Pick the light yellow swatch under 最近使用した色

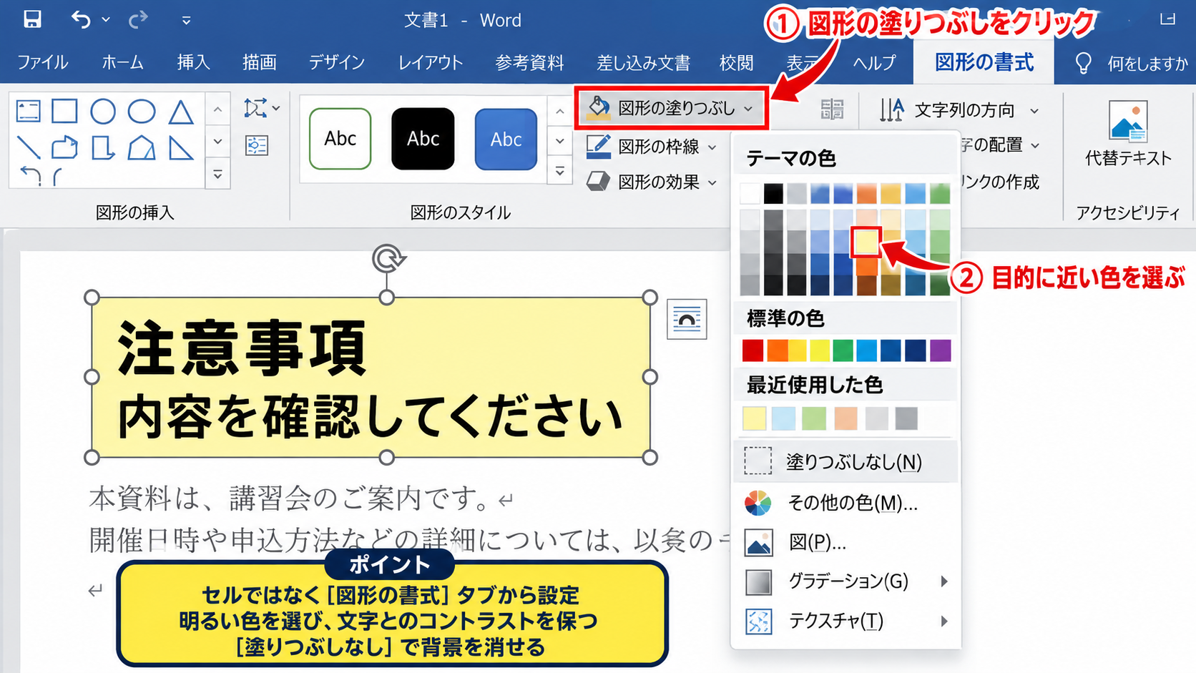pos(754,418)
